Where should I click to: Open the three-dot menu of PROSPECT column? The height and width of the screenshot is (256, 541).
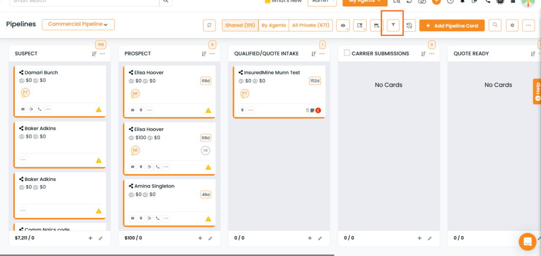coord(212,54)
